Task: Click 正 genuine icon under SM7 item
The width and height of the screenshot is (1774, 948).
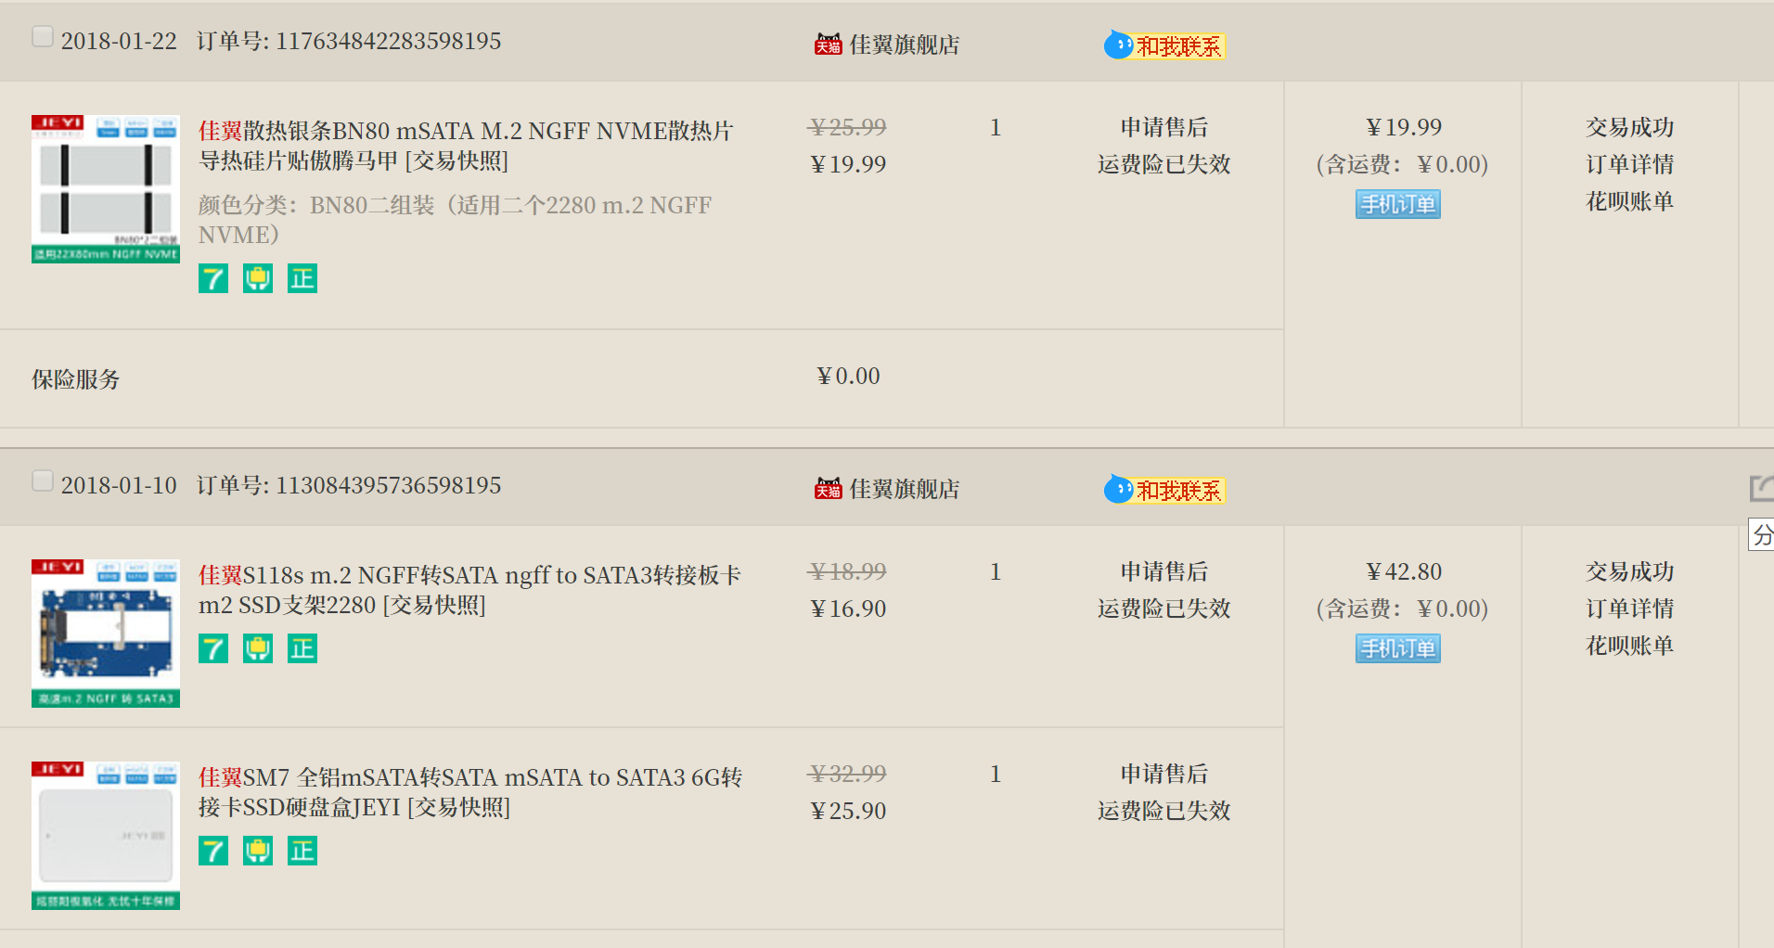Action: pos(302,851)
